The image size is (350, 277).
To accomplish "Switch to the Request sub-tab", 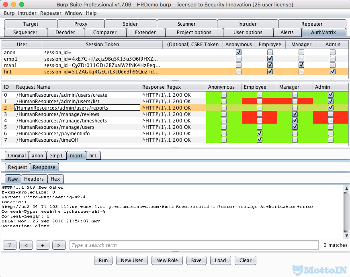I will [x=17, y=167].
